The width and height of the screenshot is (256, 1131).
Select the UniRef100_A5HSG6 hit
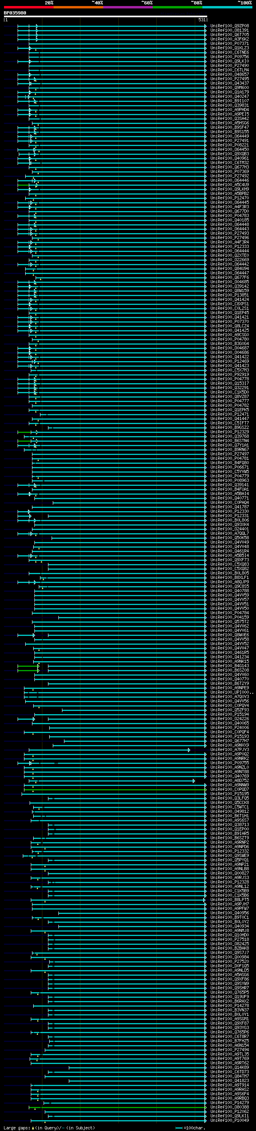tap(230, 123)
